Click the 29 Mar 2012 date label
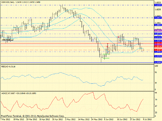 point(32,119)
